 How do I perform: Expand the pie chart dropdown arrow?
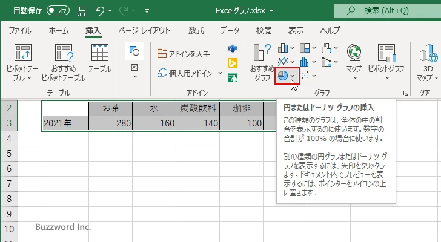pos(293,76)
